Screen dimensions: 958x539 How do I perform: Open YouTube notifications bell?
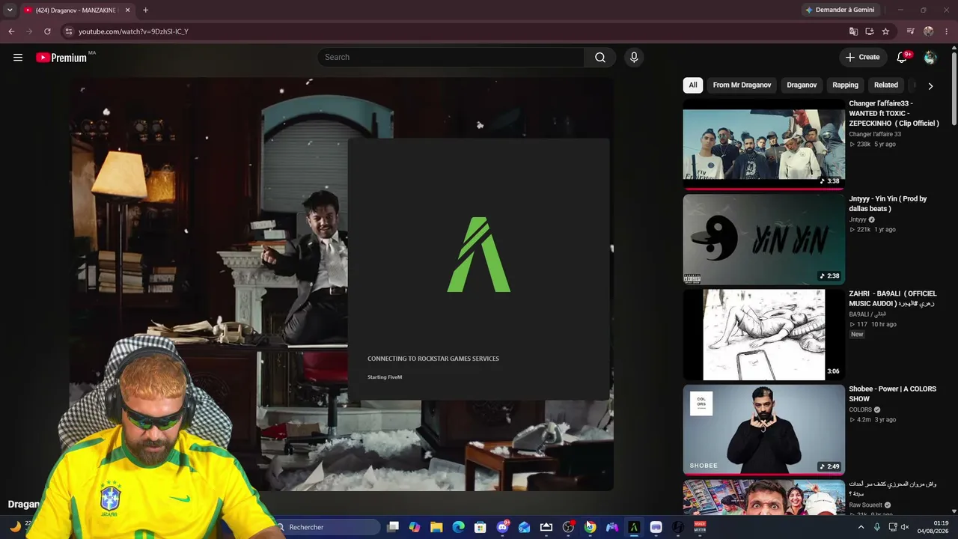click(902, 58)
